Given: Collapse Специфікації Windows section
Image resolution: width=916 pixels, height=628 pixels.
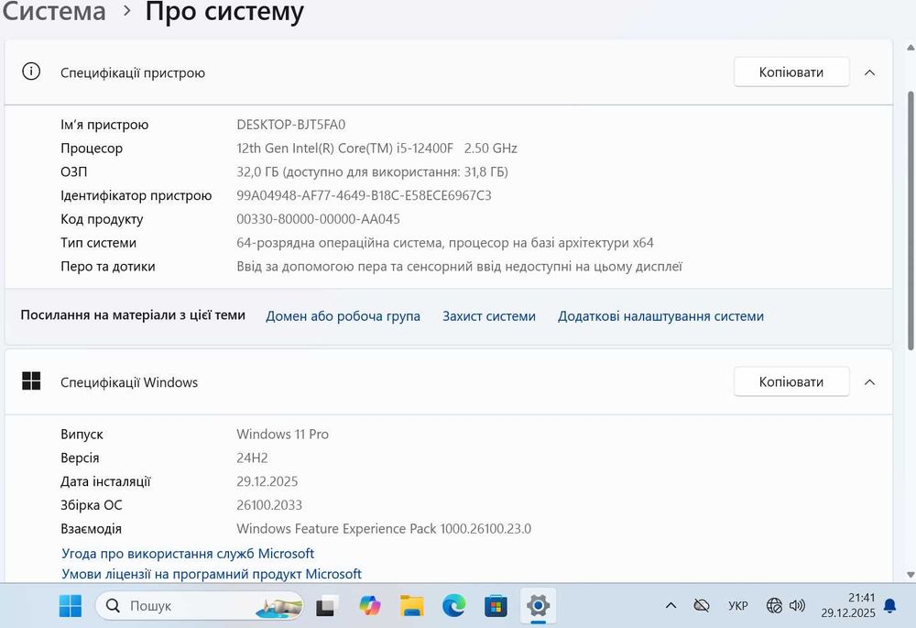Looking at the screenshot, I should [x=869, y=382].
